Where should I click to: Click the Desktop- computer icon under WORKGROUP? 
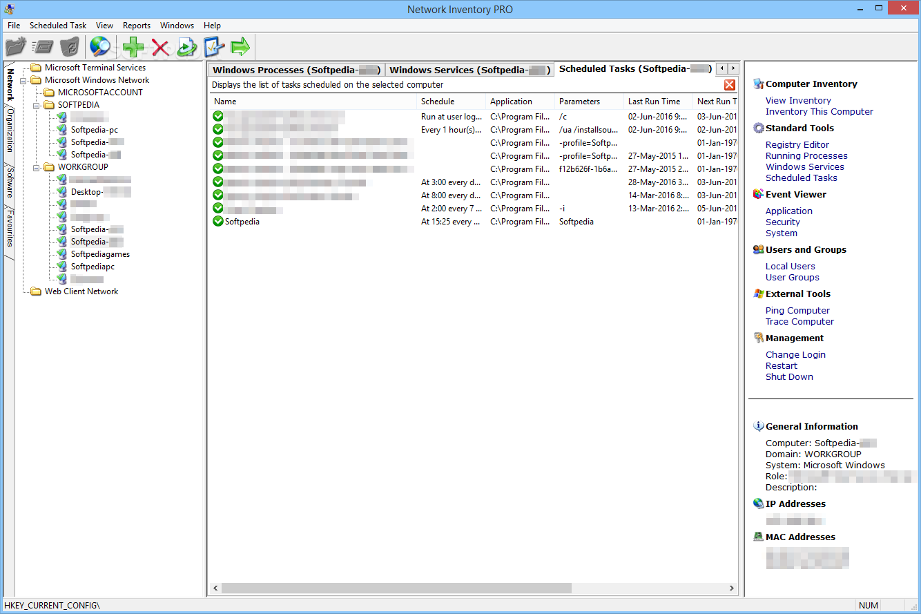coord(61,191)
